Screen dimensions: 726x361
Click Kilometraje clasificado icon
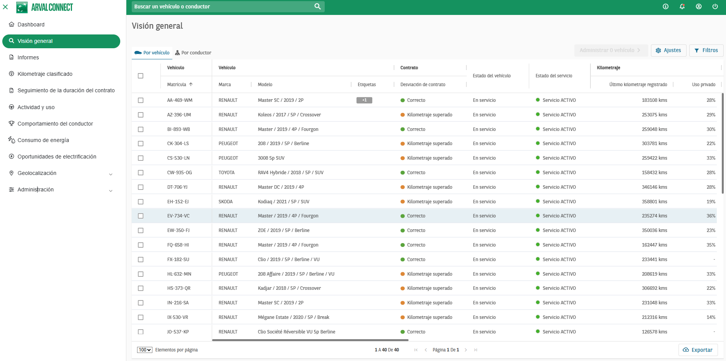pos(11,74)
